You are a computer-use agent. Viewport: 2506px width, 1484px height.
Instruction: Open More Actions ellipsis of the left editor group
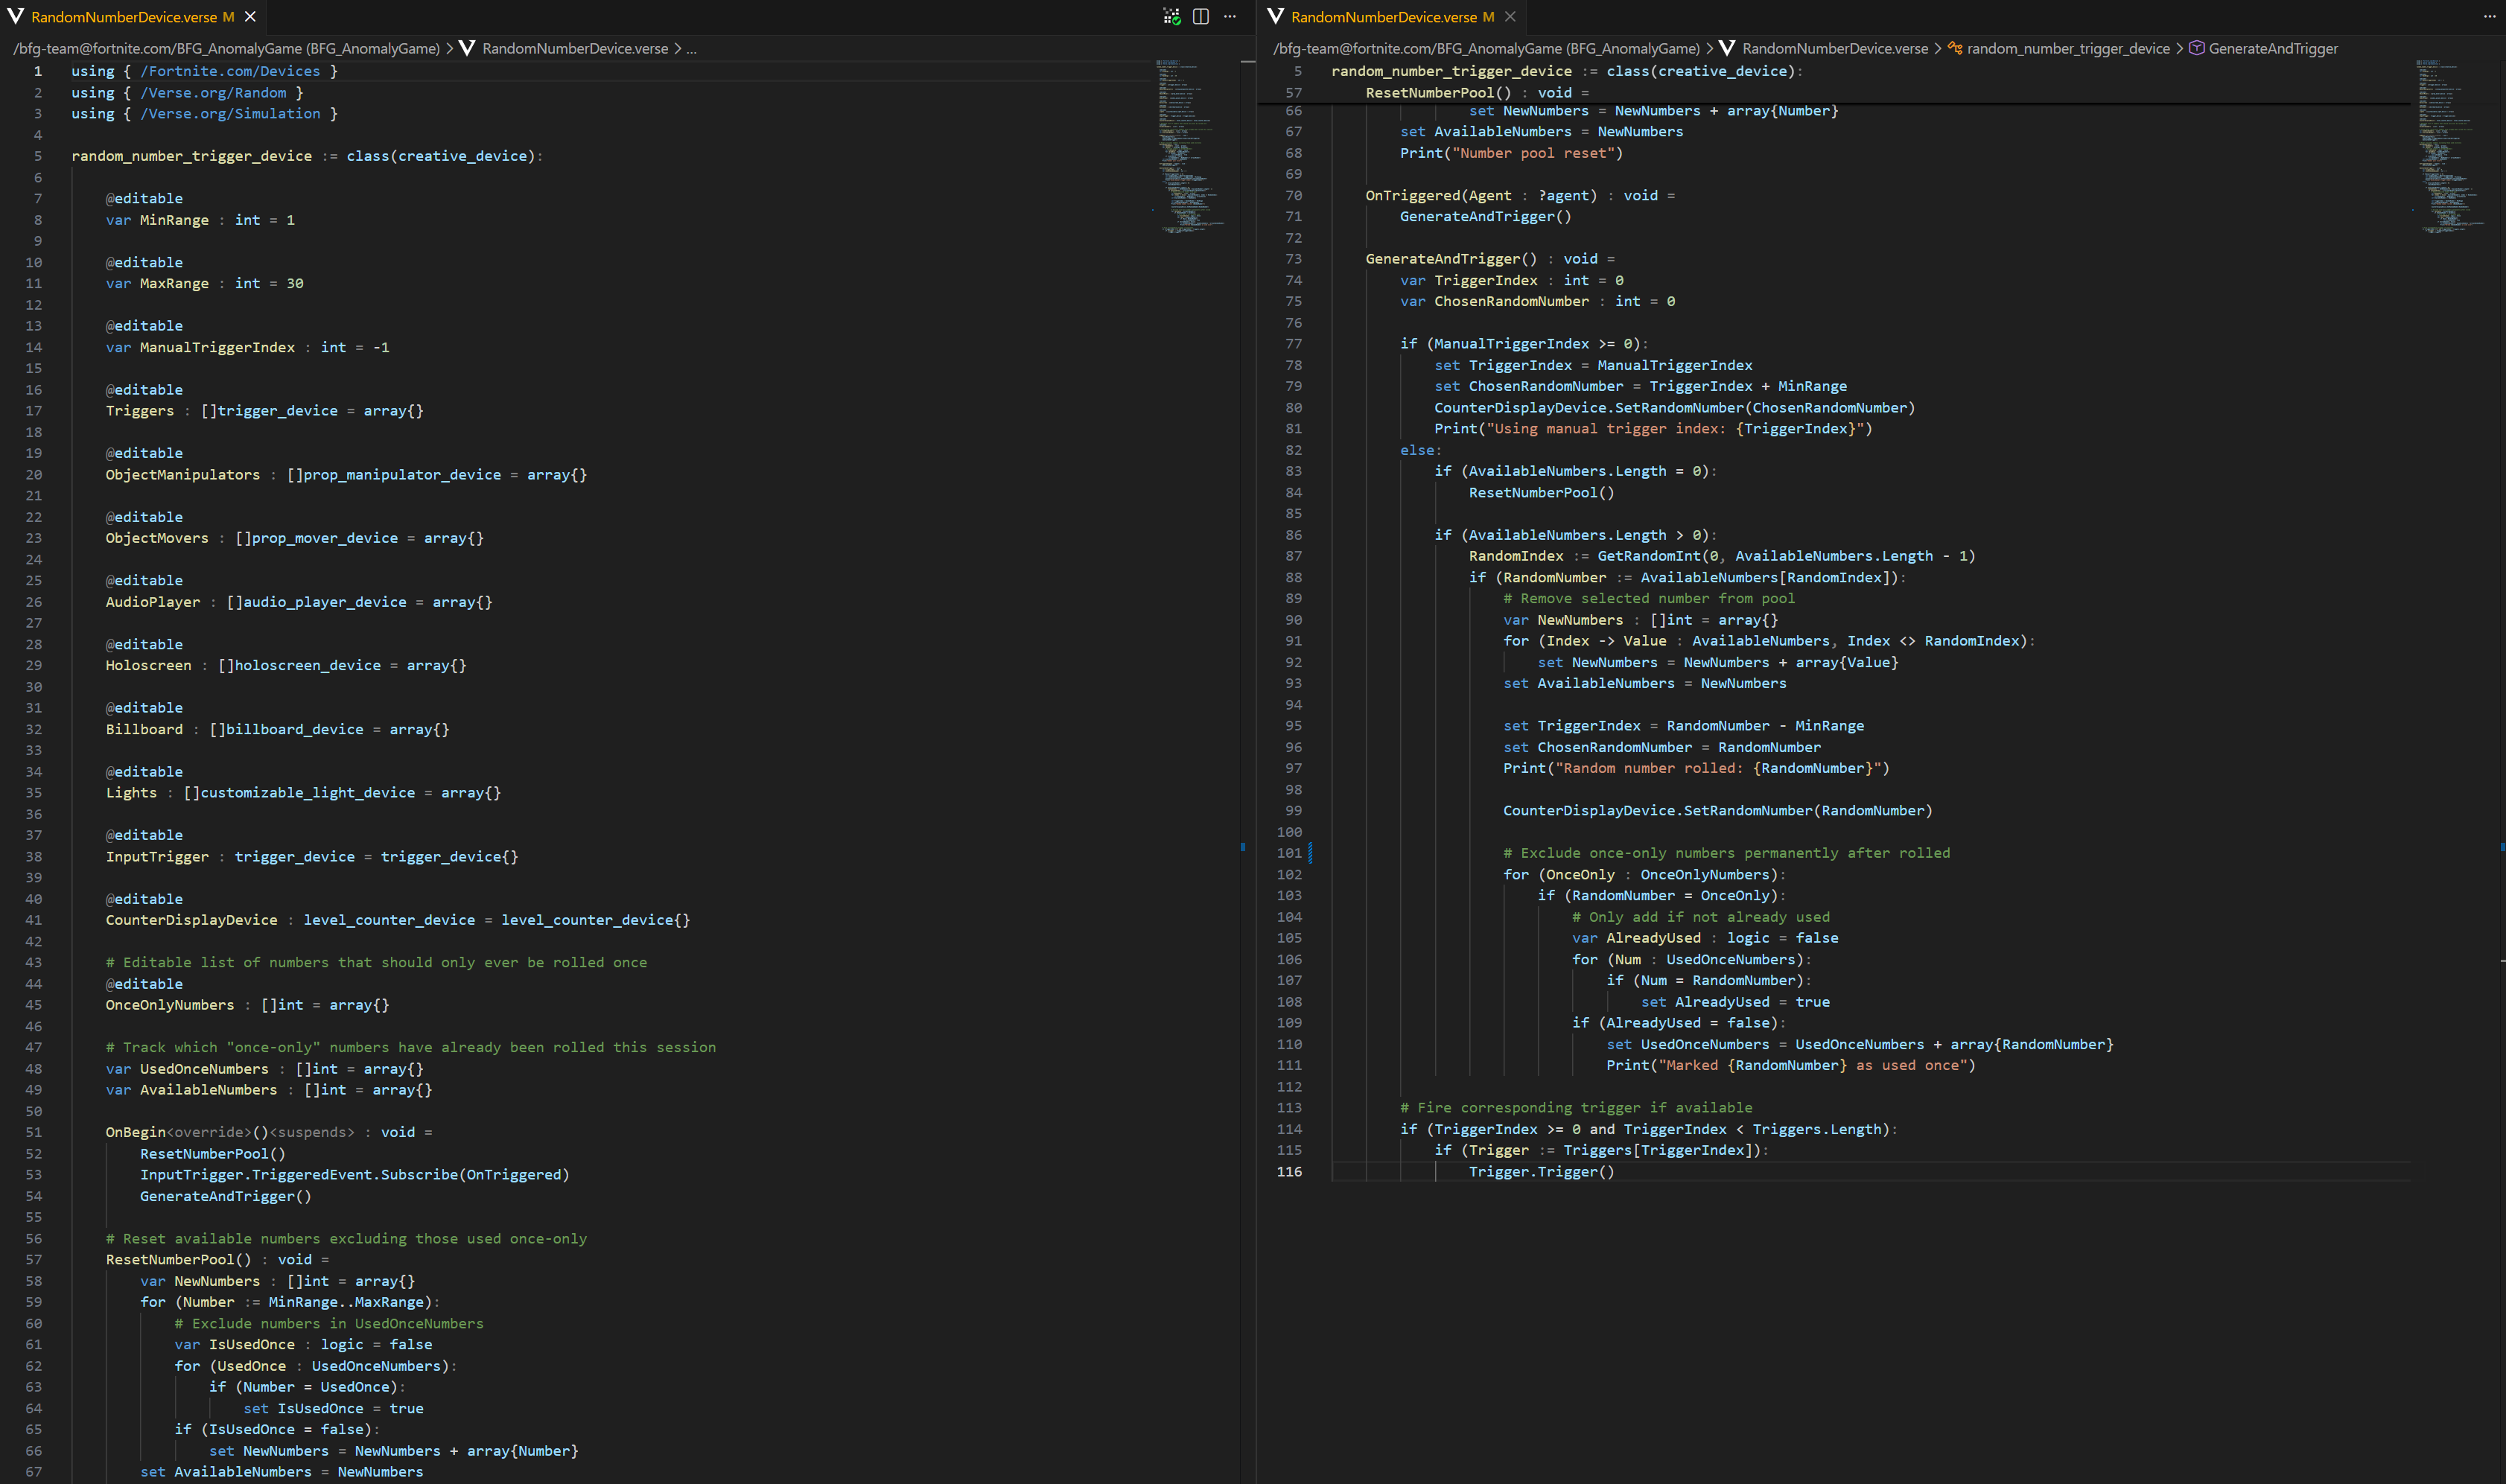[x=1230, y=17]
